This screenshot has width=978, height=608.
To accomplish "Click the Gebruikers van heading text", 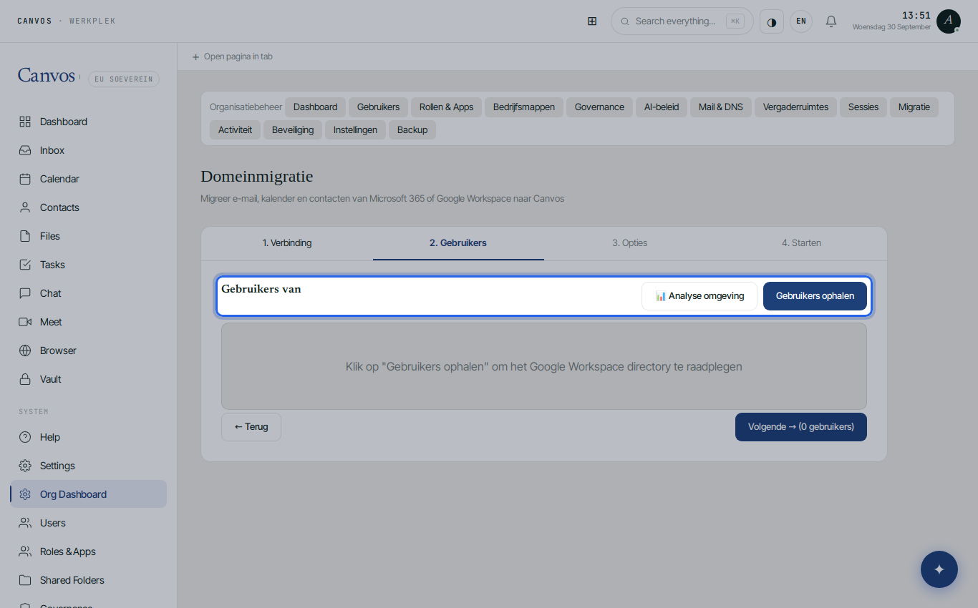I will 261,289.
